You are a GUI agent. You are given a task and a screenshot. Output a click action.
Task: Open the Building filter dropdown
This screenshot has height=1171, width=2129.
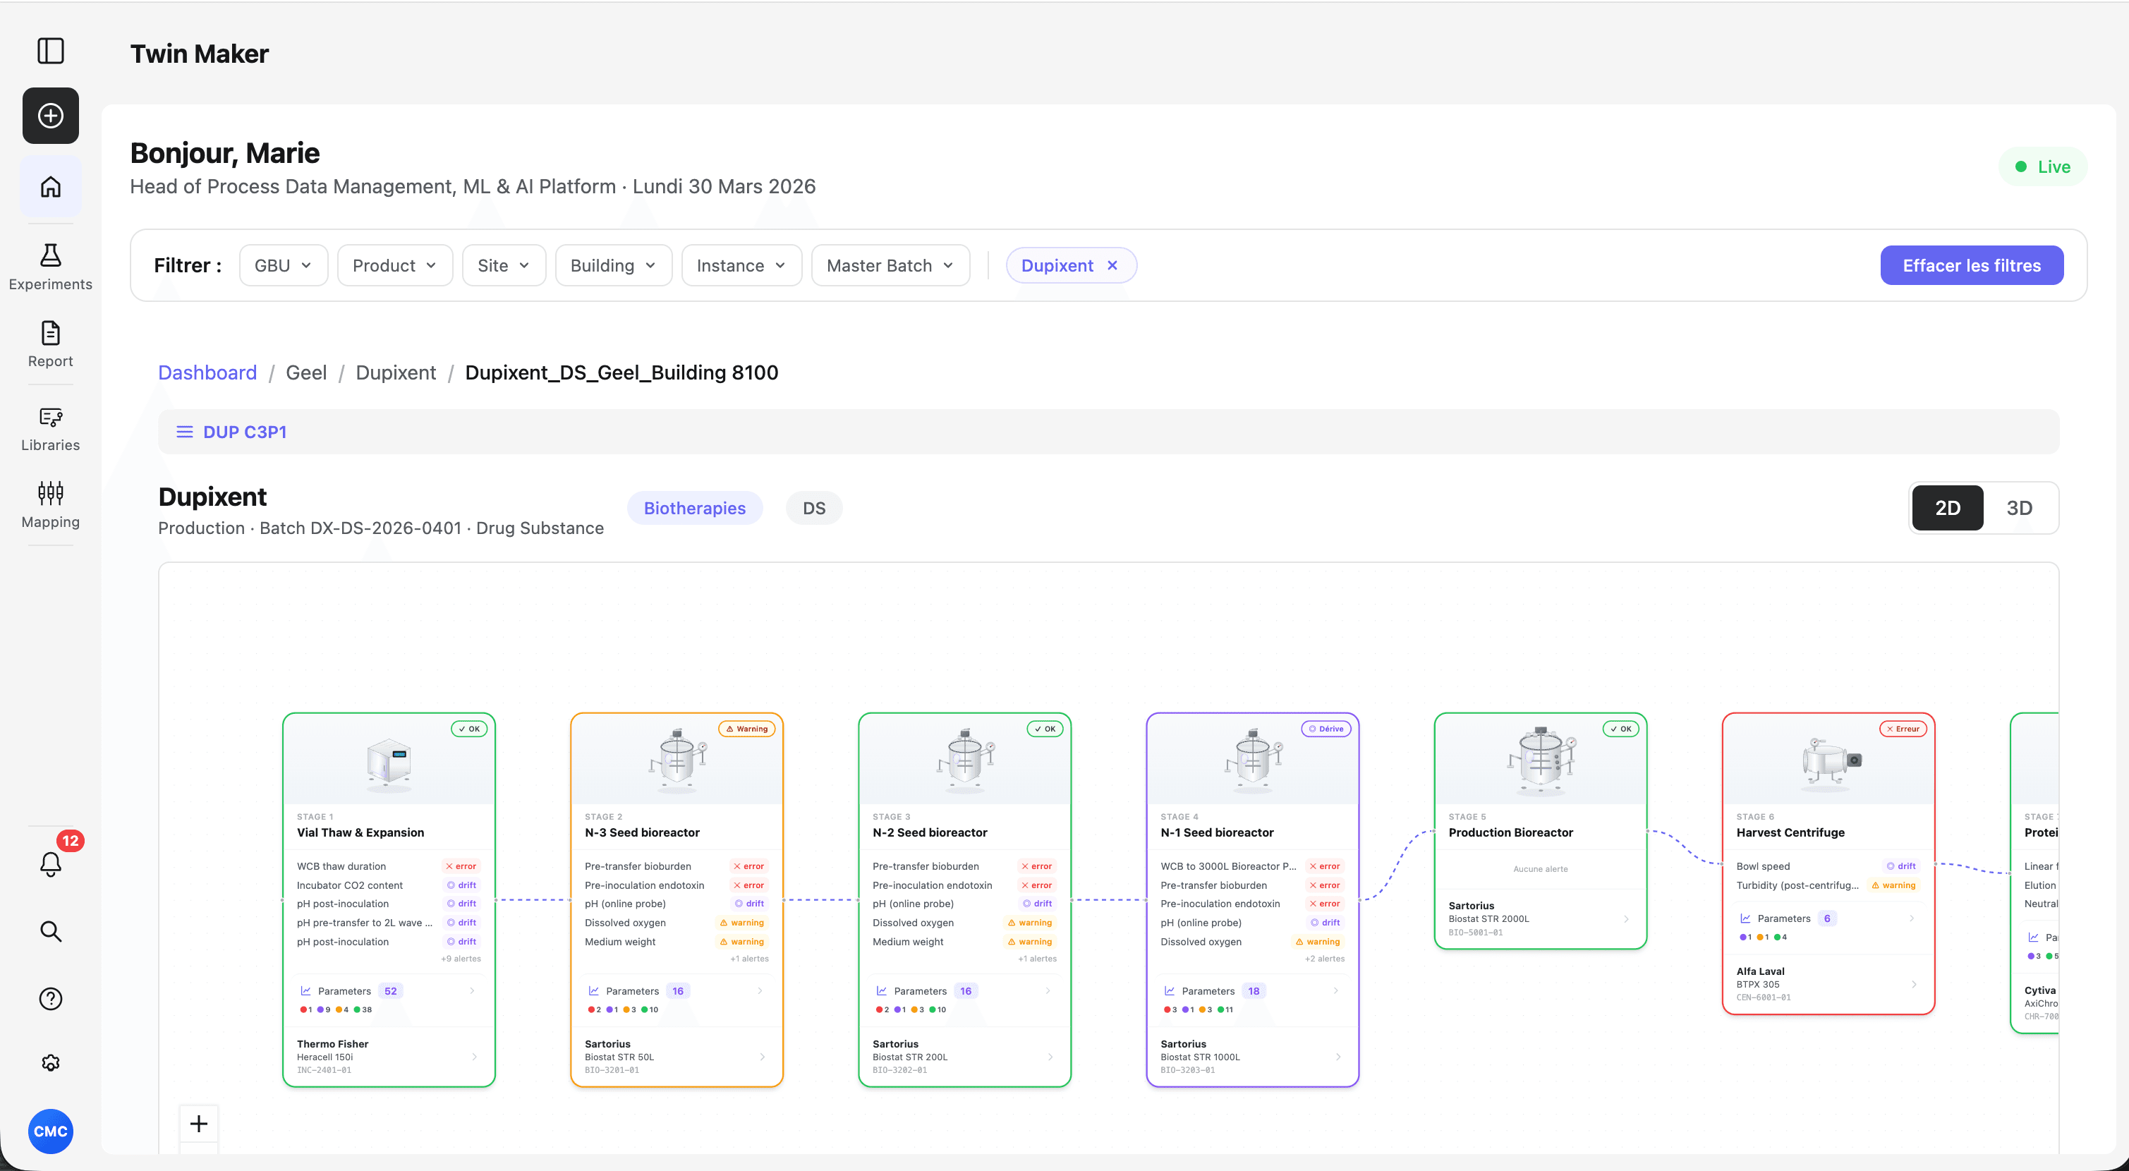tap(613, 265)
